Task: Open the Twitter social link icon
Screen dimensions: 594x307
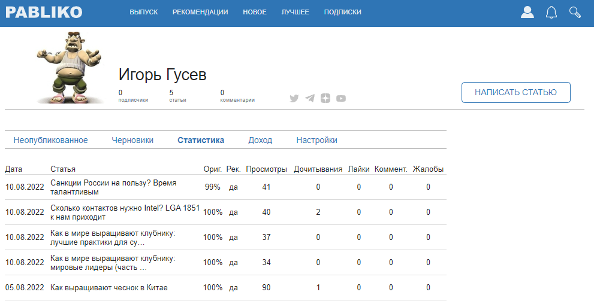Action: tap(294, 98)
